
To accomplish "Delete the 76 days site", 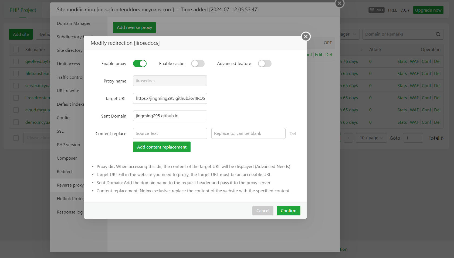I will (437, 61).
